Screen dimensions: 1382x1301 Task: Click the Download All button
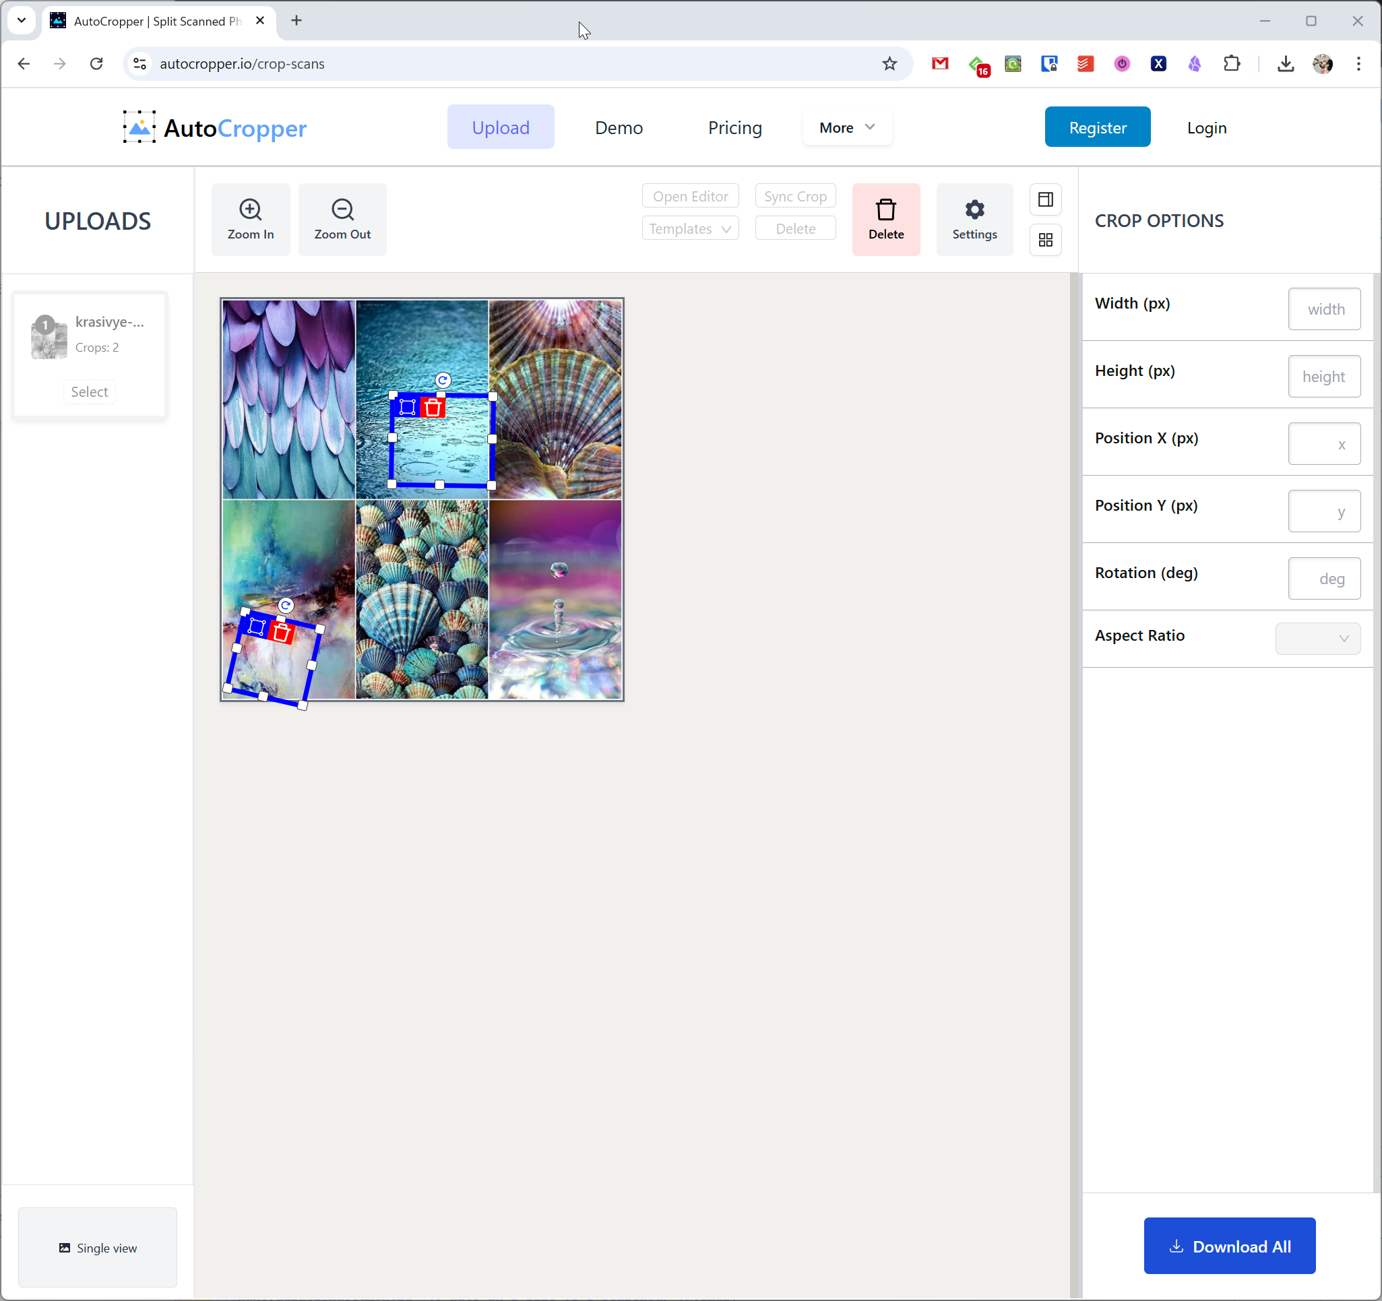point(1229,1246)
